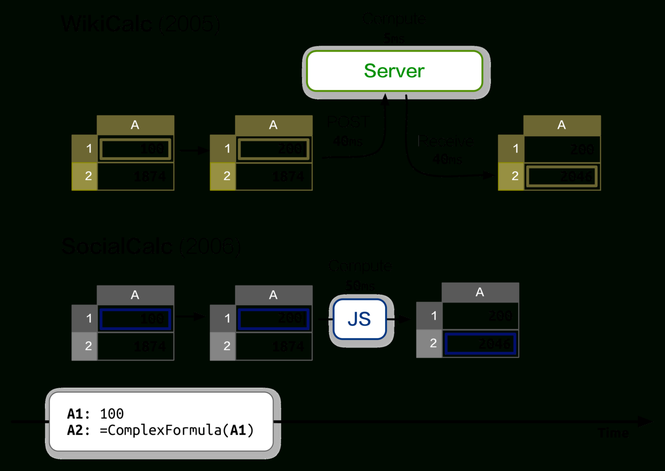Click the green Server box
This screenshot has width=665, height=471.
click(x=395, y=71)
